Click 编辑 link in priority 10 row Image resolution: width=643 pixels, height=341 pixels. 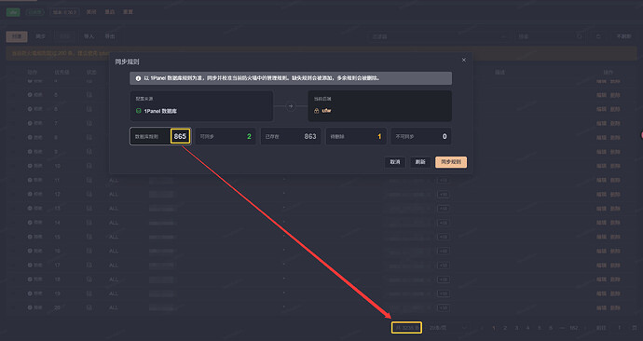tap(601, 166)
